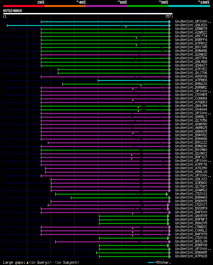
Task: Open hit UniRef100_Q9LRZ0
Action: (x=191, y=25)
